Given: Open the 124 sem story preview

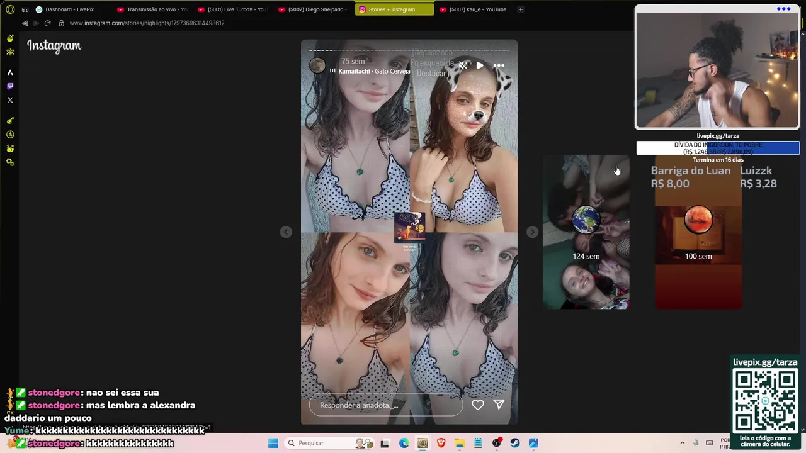Looking at the screenshot, I should pos(586,232).
